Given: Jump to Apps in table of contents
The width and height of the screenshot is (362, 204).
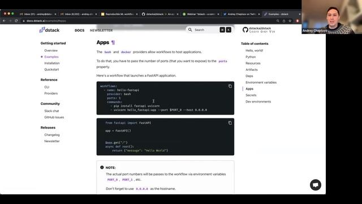Looking at the screenshot, I should [249, 89].
